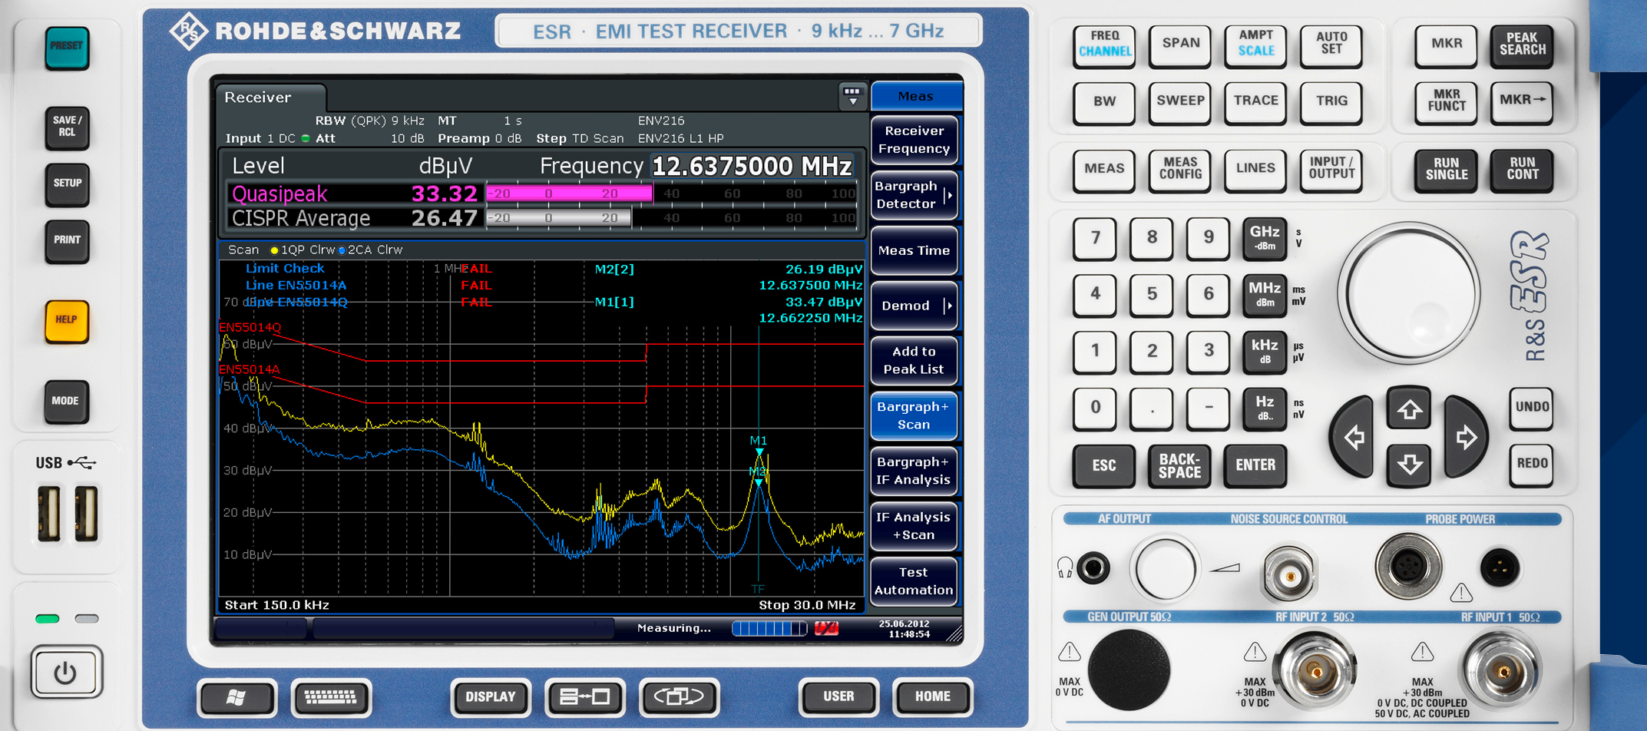Click the BACKSPACE key
The height and width of the screenshot is (731, 1647).
coord(1179,465)
